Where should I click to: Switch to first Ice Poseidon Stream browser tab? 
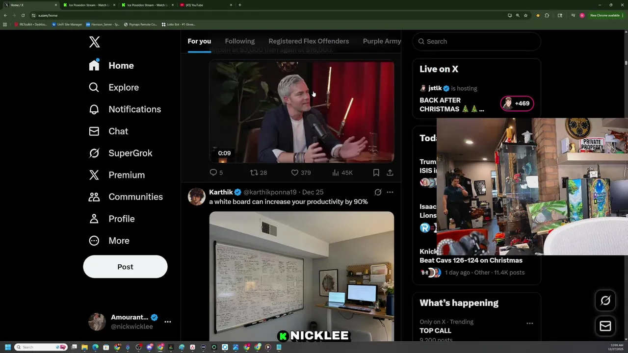(x=88, y=5)
